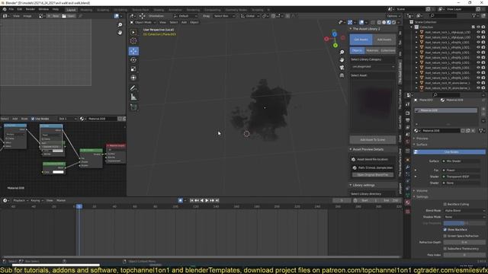Open the Modifiers wrench properties tab
Image resolution: width=488 pixels, height=274 pixels.
click(408, 167)
